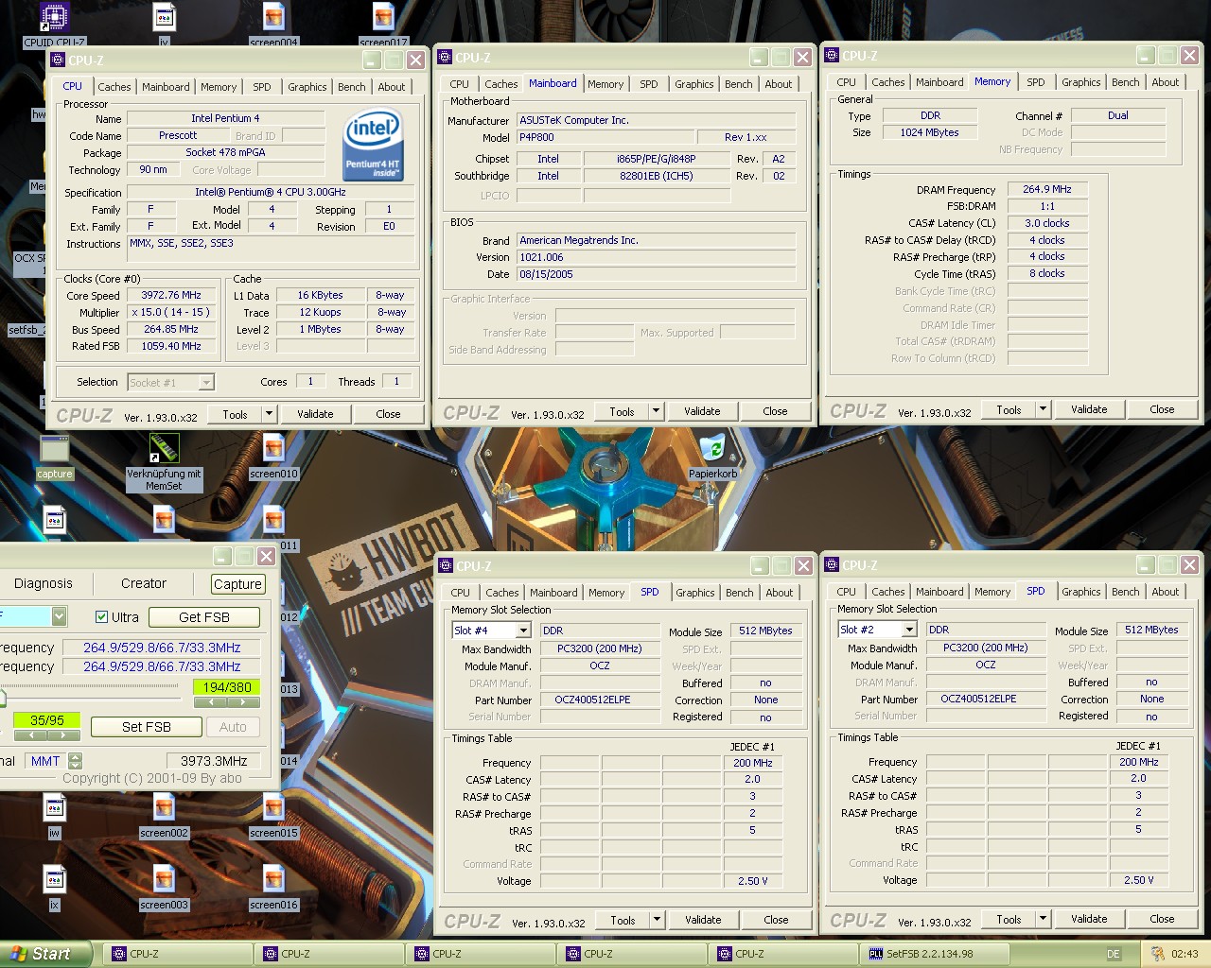The width and height of the screenshot is (1211, 968).
Task: Click left arrow under 194/380 value
Action: click(x=209, y=702)
